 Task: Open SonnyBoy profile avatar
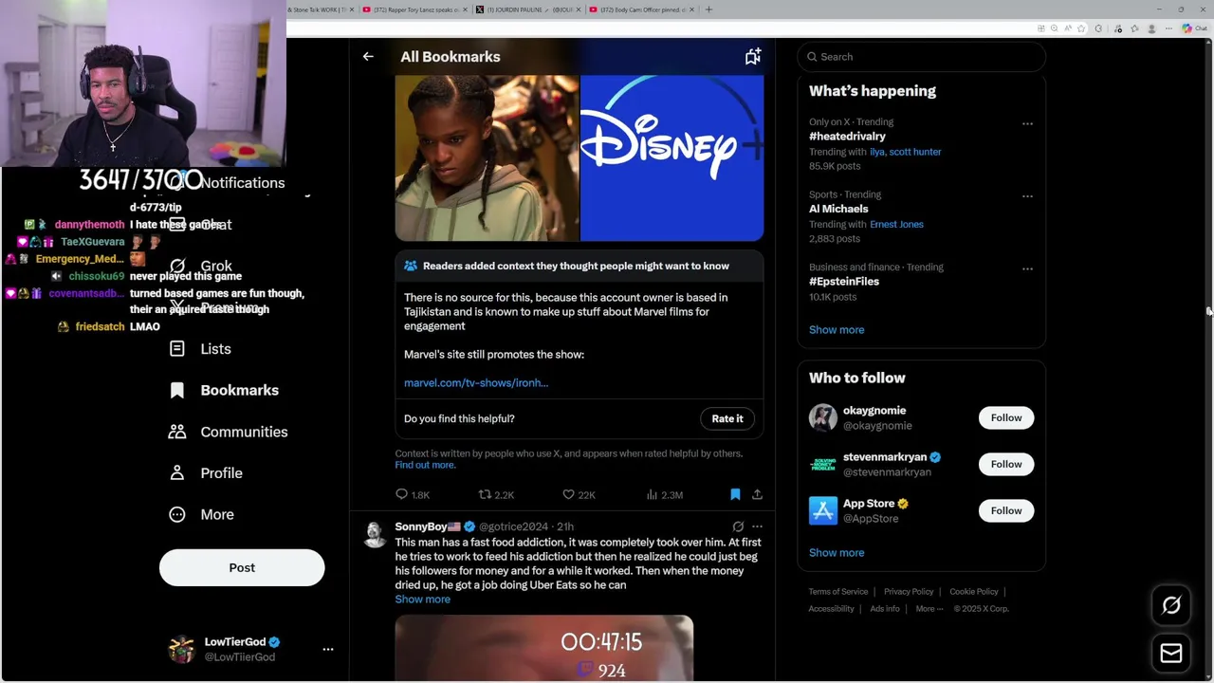375,535
